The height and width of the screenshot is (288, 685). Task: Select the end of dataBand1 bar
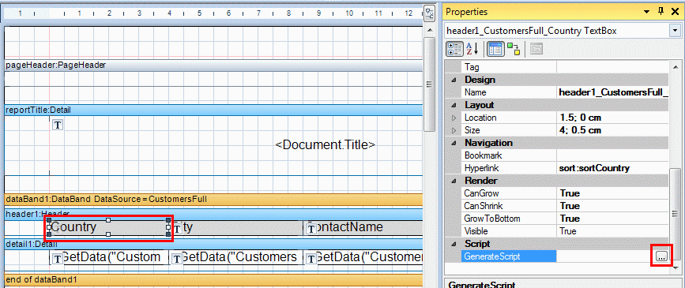click(x=213, y=279)
